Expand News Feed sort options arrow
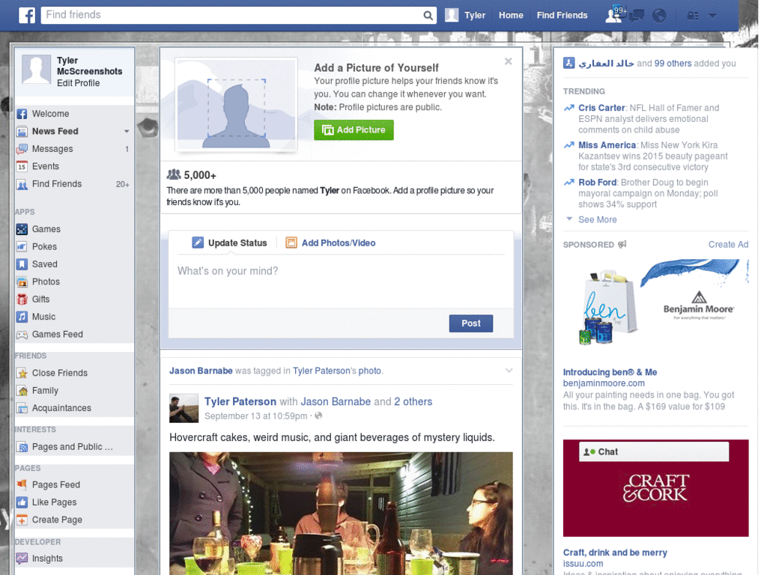This screenshot has height=575, width=767. click(x=127, y=132)
